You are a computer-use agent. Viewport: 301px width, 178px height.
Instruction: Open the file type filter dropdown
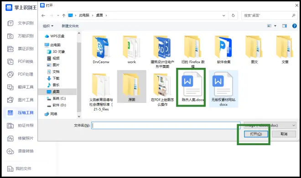coord(270,125)
